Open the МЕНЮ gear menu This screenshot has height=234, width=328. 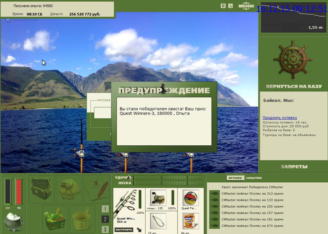pos(246,6)
